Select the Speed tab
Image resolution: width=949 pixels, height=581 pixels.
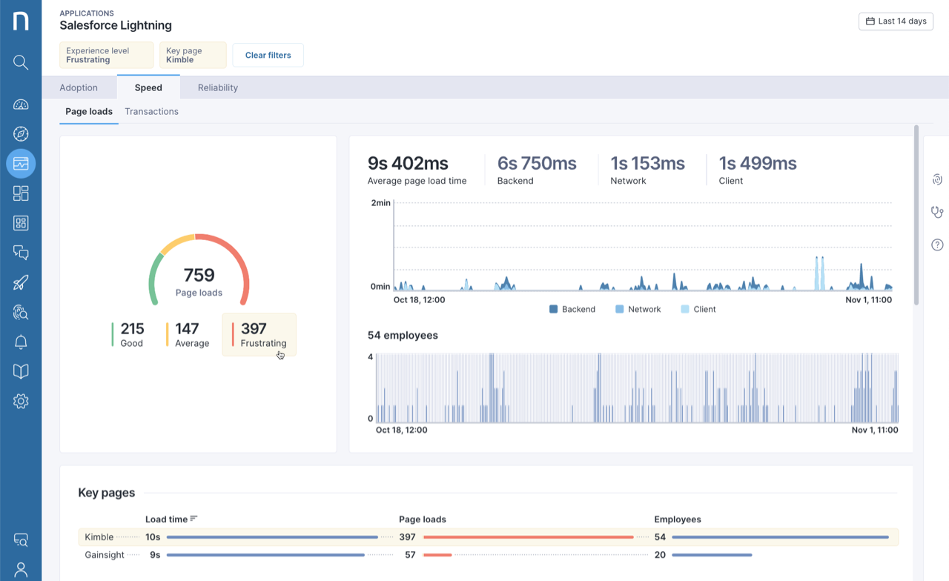(148, 87)
